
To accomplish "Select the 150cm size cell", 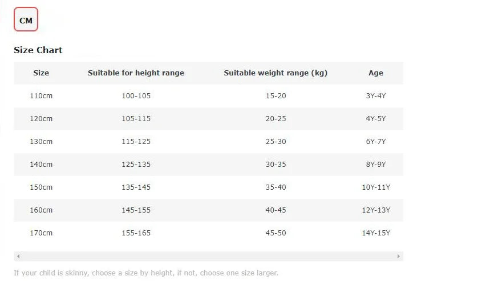I will tap(41, 187).
